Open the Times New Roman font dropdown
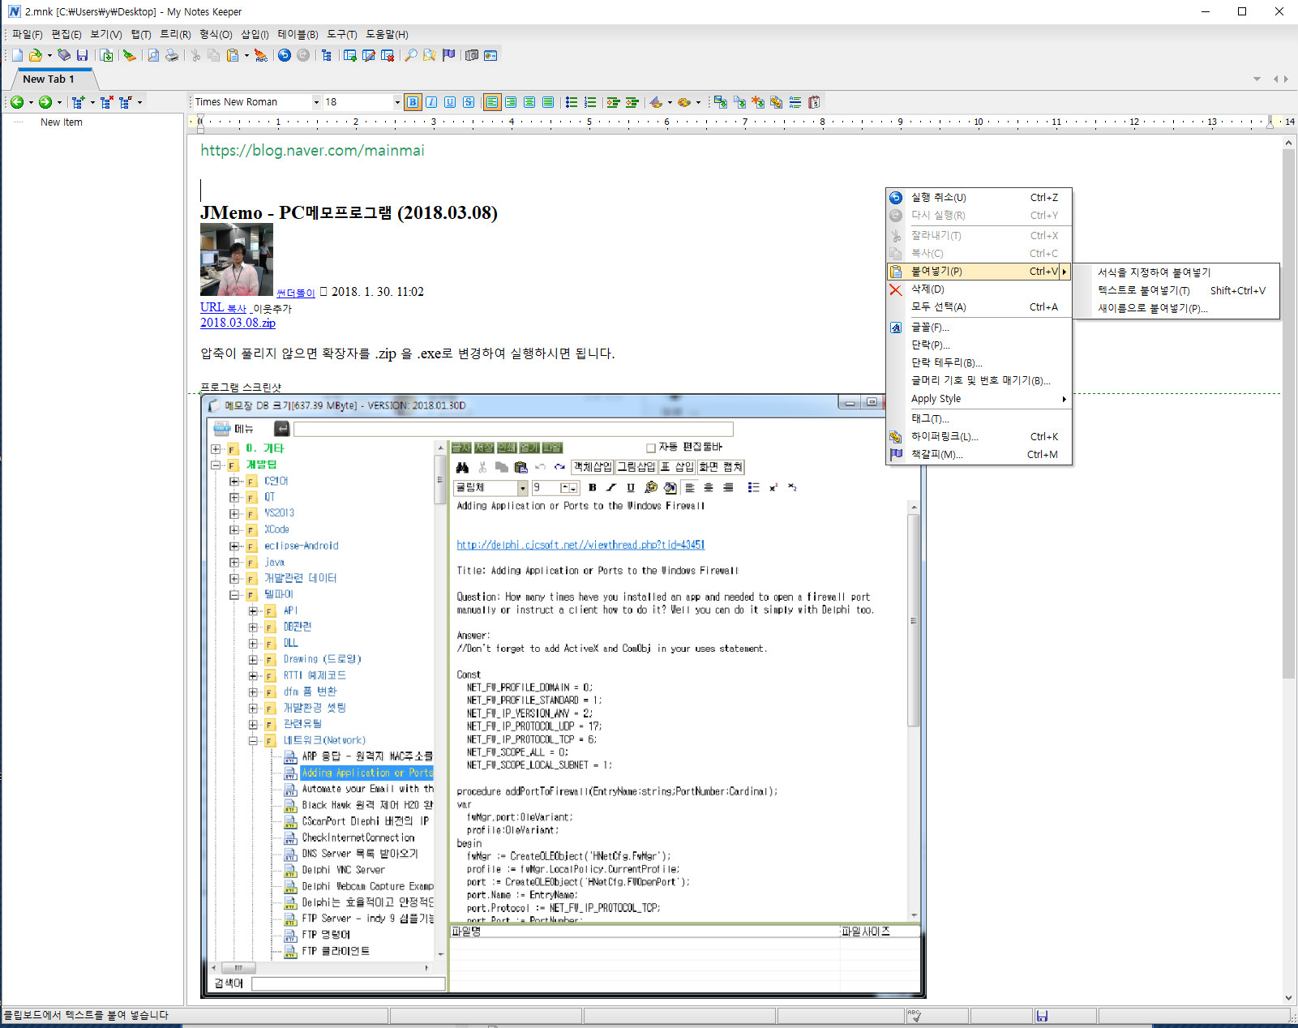This screenshot has height=1028, width=1298. [316, 102]
